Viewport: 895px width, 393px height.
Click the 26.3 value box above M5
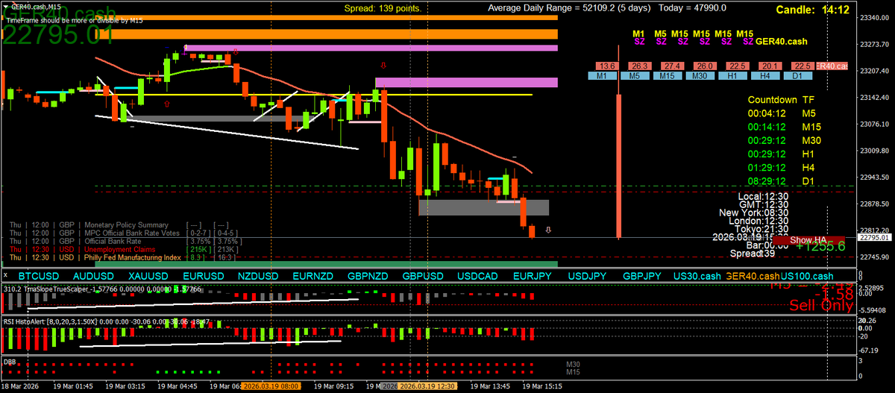[641, 66]
